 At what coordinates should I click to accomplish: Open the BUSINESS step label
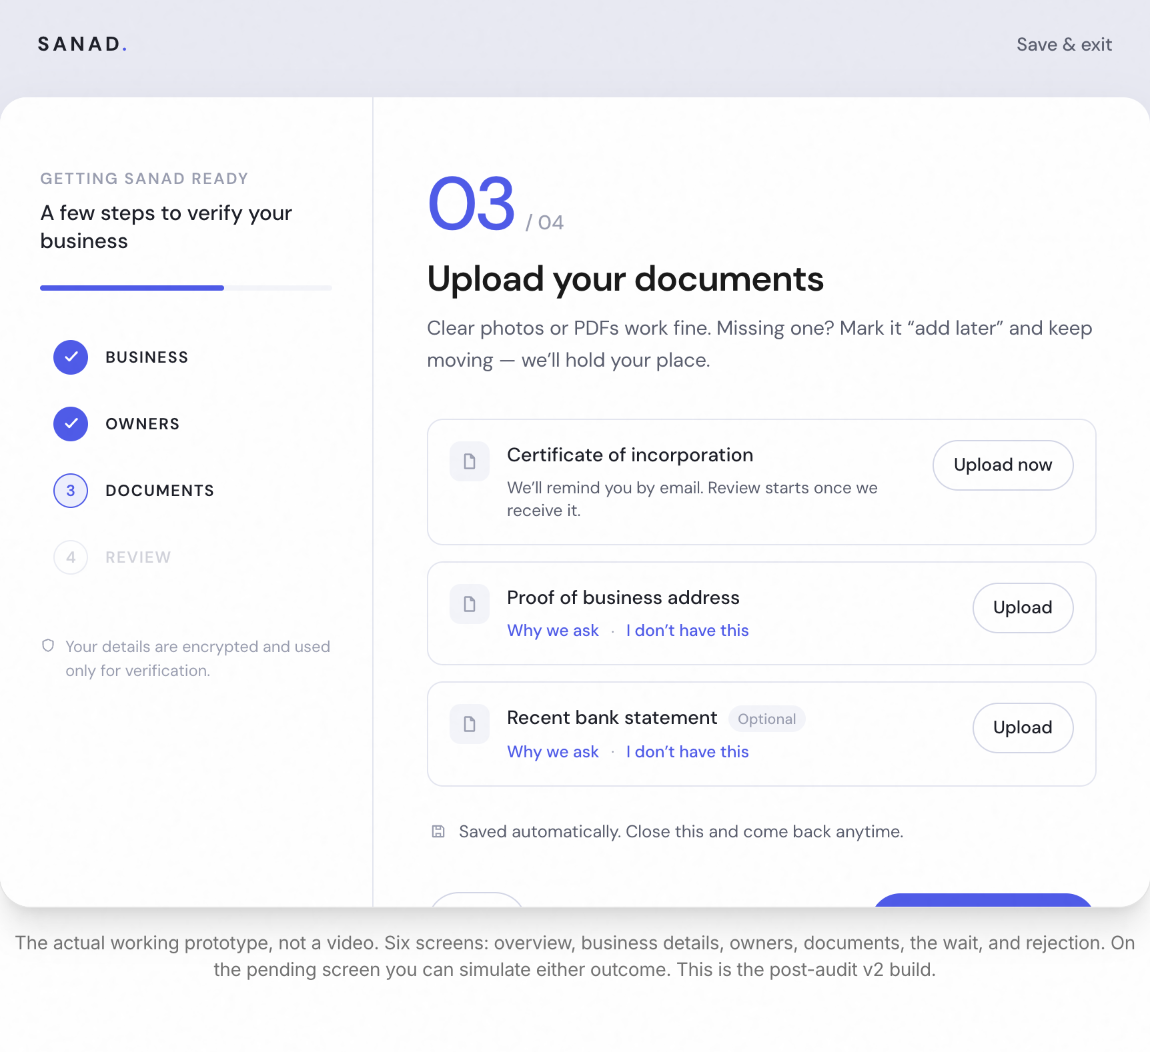(147, 357)
